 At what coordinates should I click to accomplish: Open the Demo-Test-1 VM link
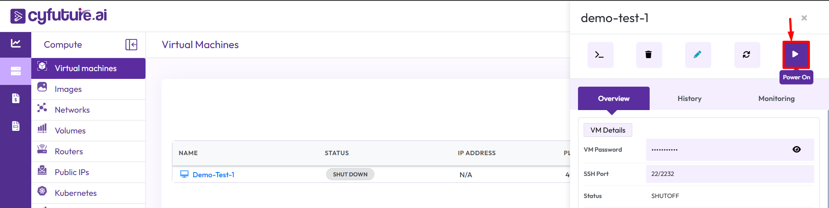(x=213, y=175)
